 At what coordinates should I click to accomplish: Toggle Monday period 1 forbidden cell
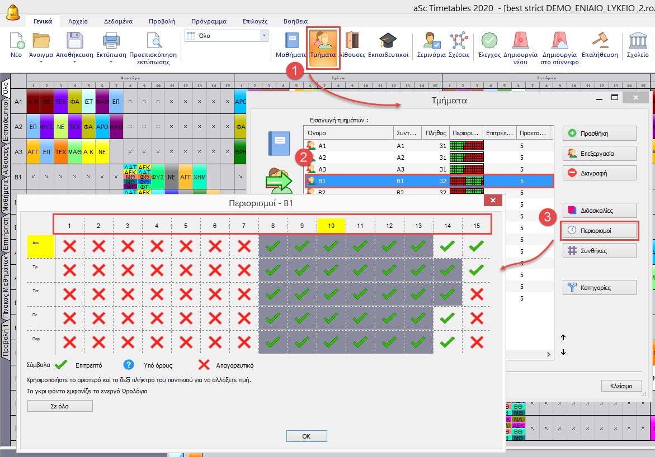point(69,246)
